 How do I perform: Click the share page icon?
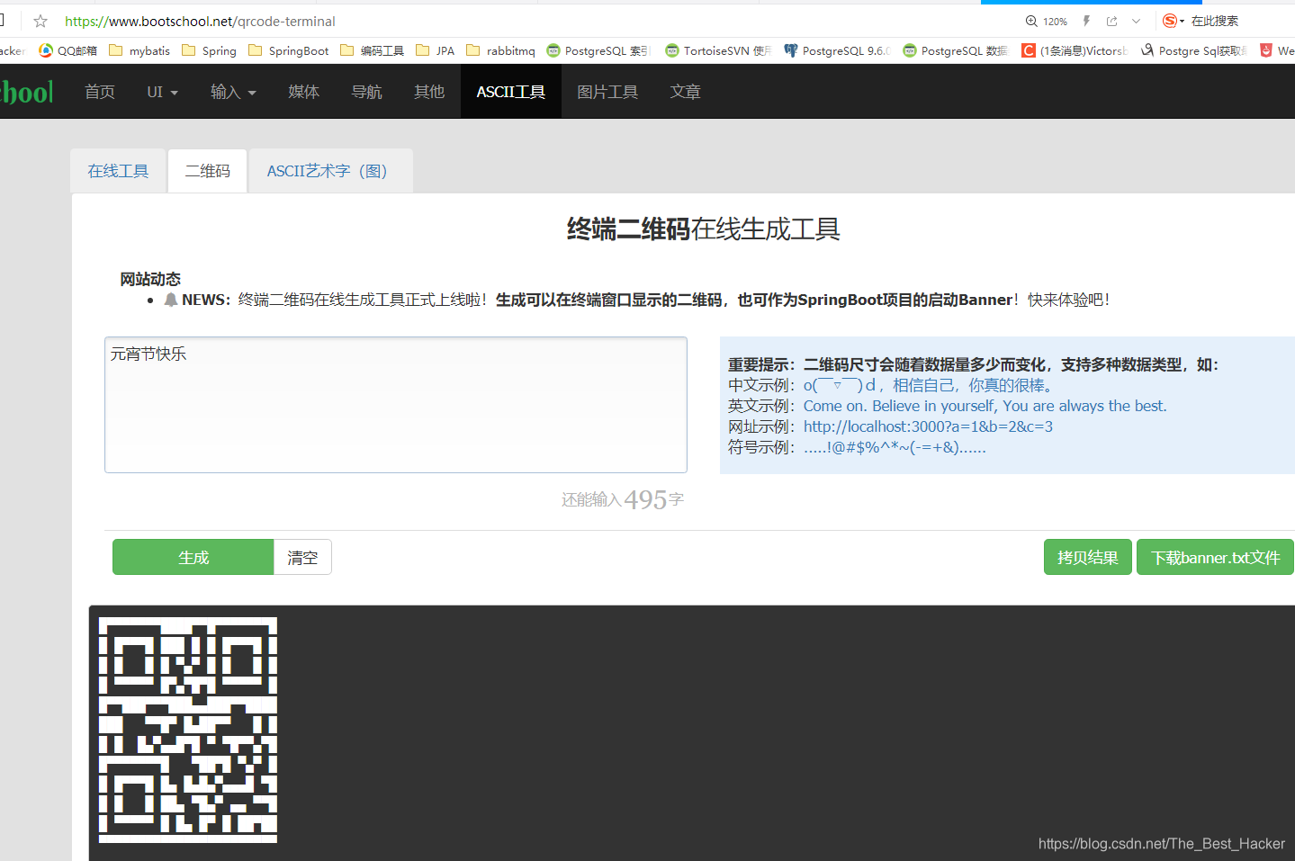coord(1112,21)
